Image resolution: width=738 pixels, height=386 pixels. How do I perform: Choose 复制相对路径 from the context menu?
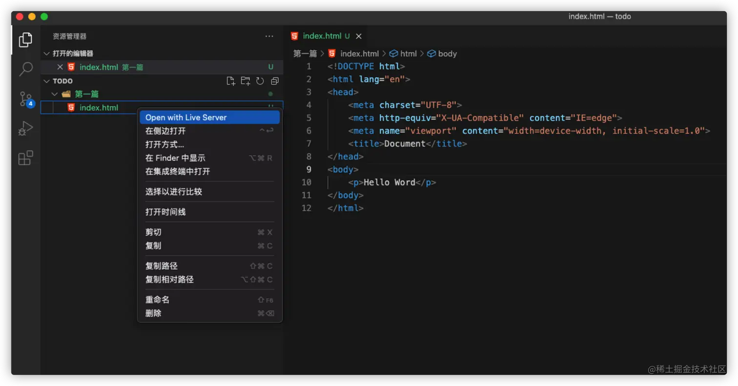[210, 280]
